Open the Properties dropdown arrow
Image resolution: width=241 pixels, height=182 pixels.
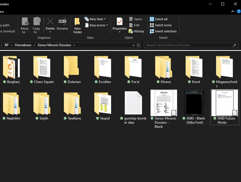pyautogui.click(x=120, y=32)
